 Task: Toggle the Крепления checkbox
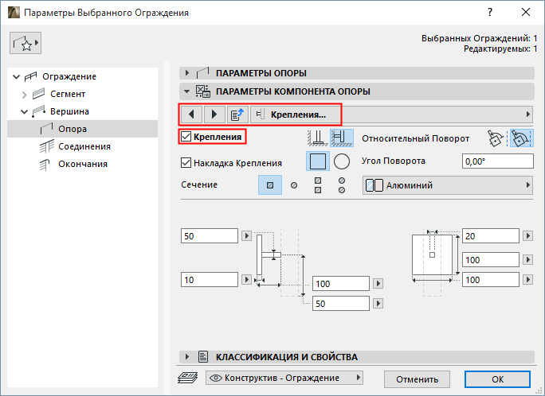186,137
